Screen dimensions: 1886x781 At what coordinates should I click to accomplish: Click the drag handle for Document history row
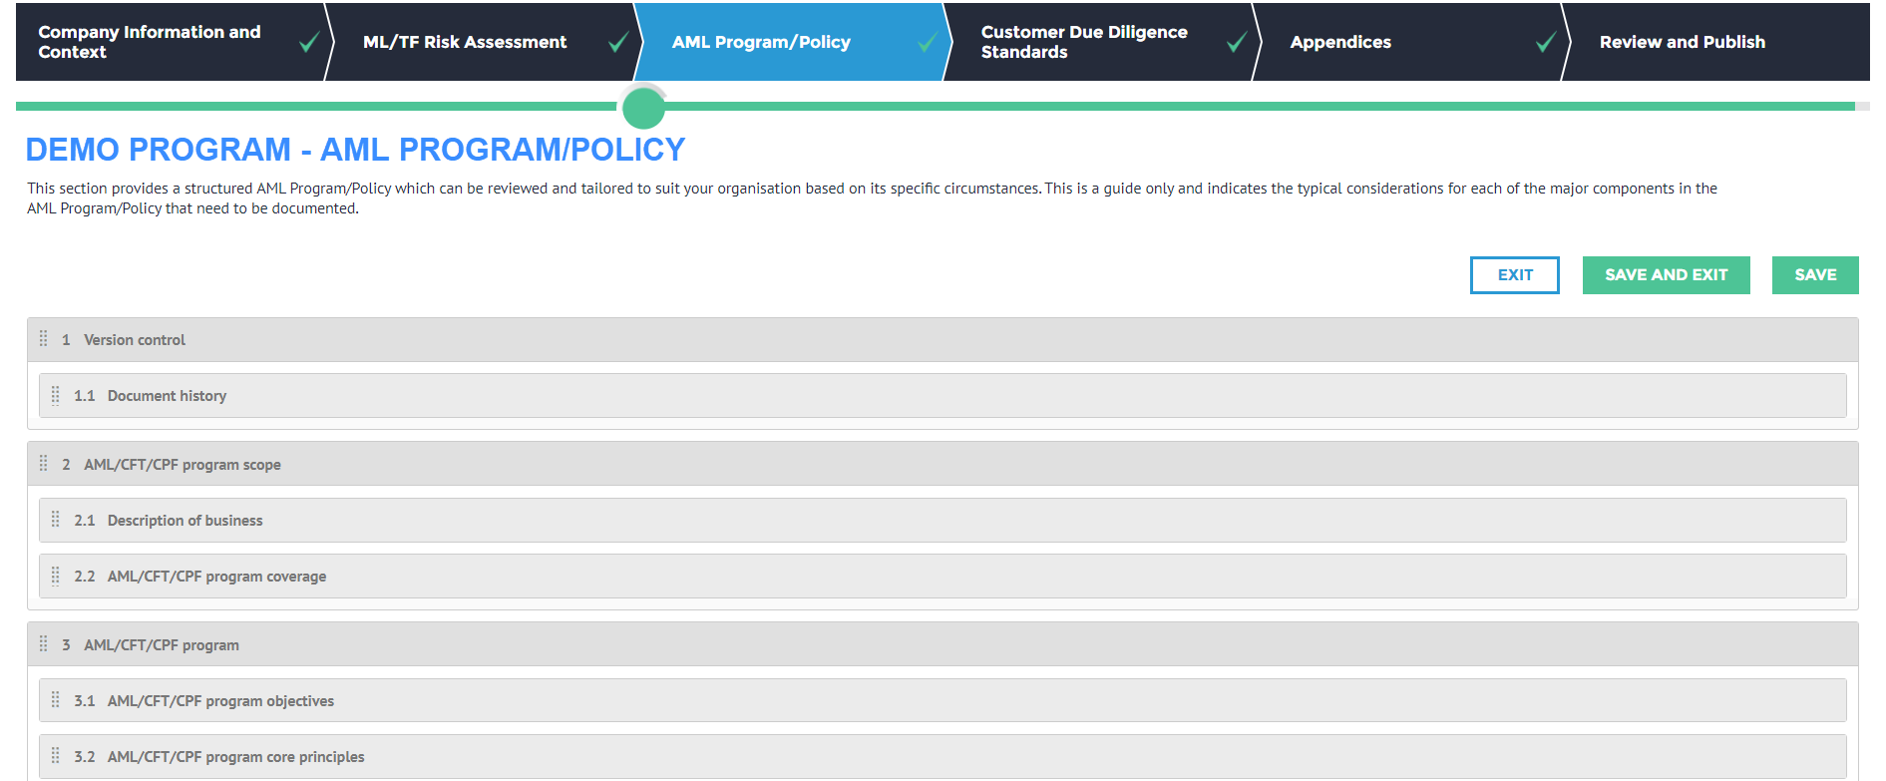[55, 395]
